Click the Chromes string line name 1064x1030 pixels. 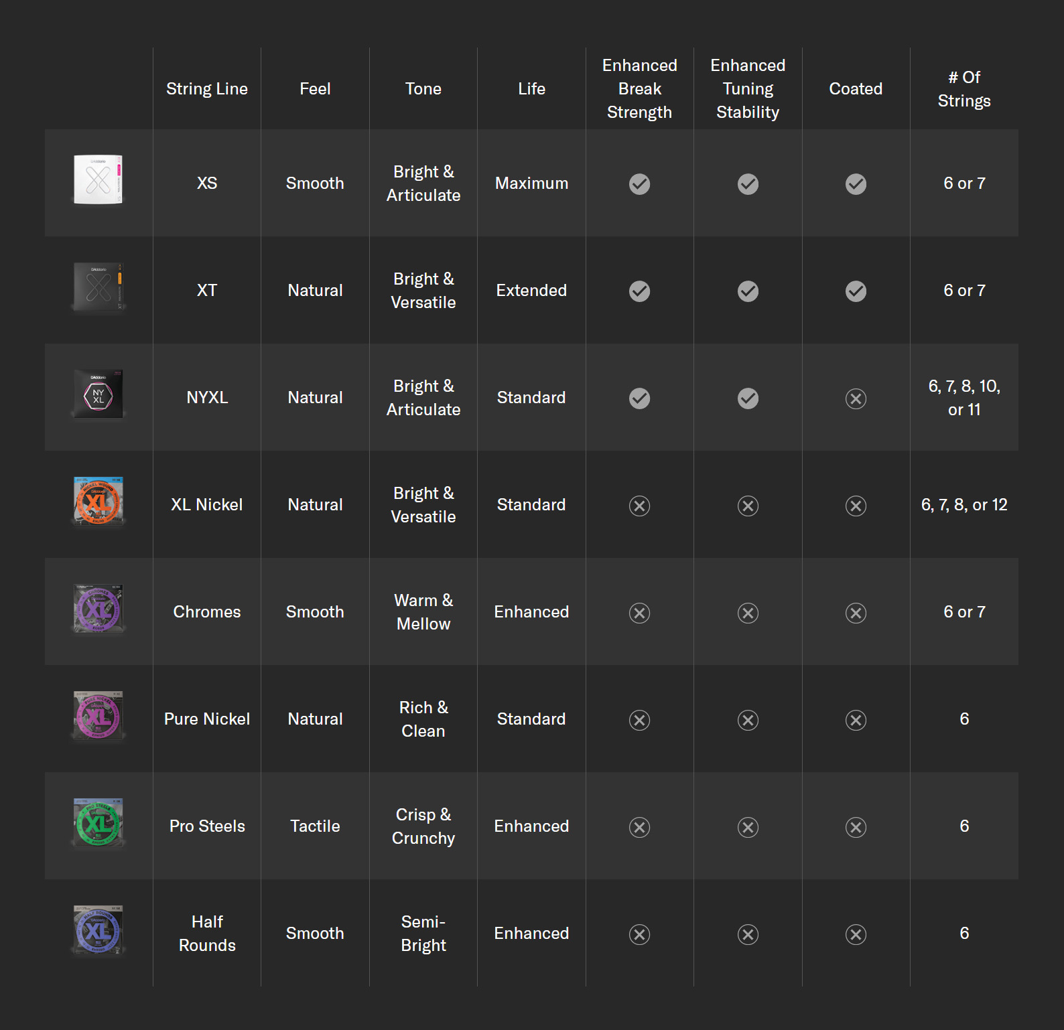click(207, 612)
